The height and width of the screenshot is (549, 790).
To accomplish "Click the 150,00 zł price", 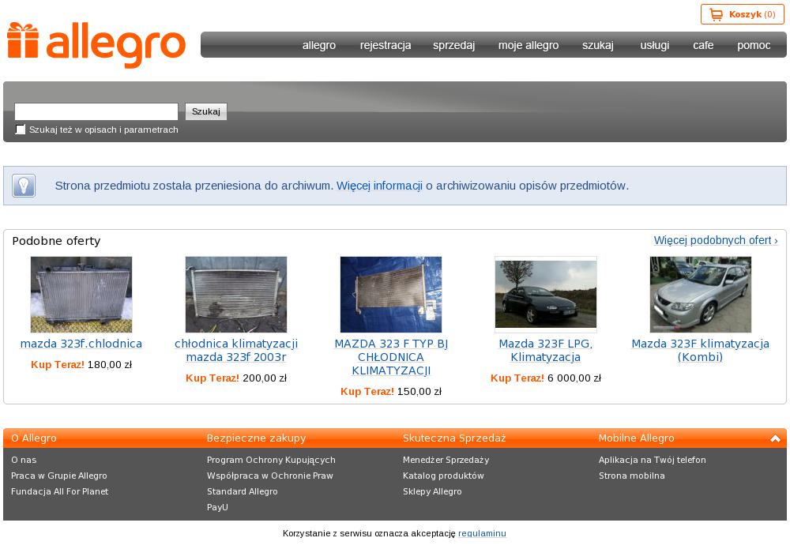I will pos(419,392).
